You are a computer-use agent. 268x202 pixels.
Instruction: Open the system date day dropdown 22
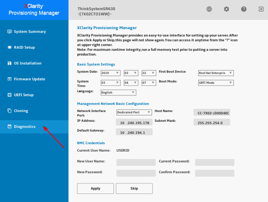pyautogui.click(x=149, y=73)
